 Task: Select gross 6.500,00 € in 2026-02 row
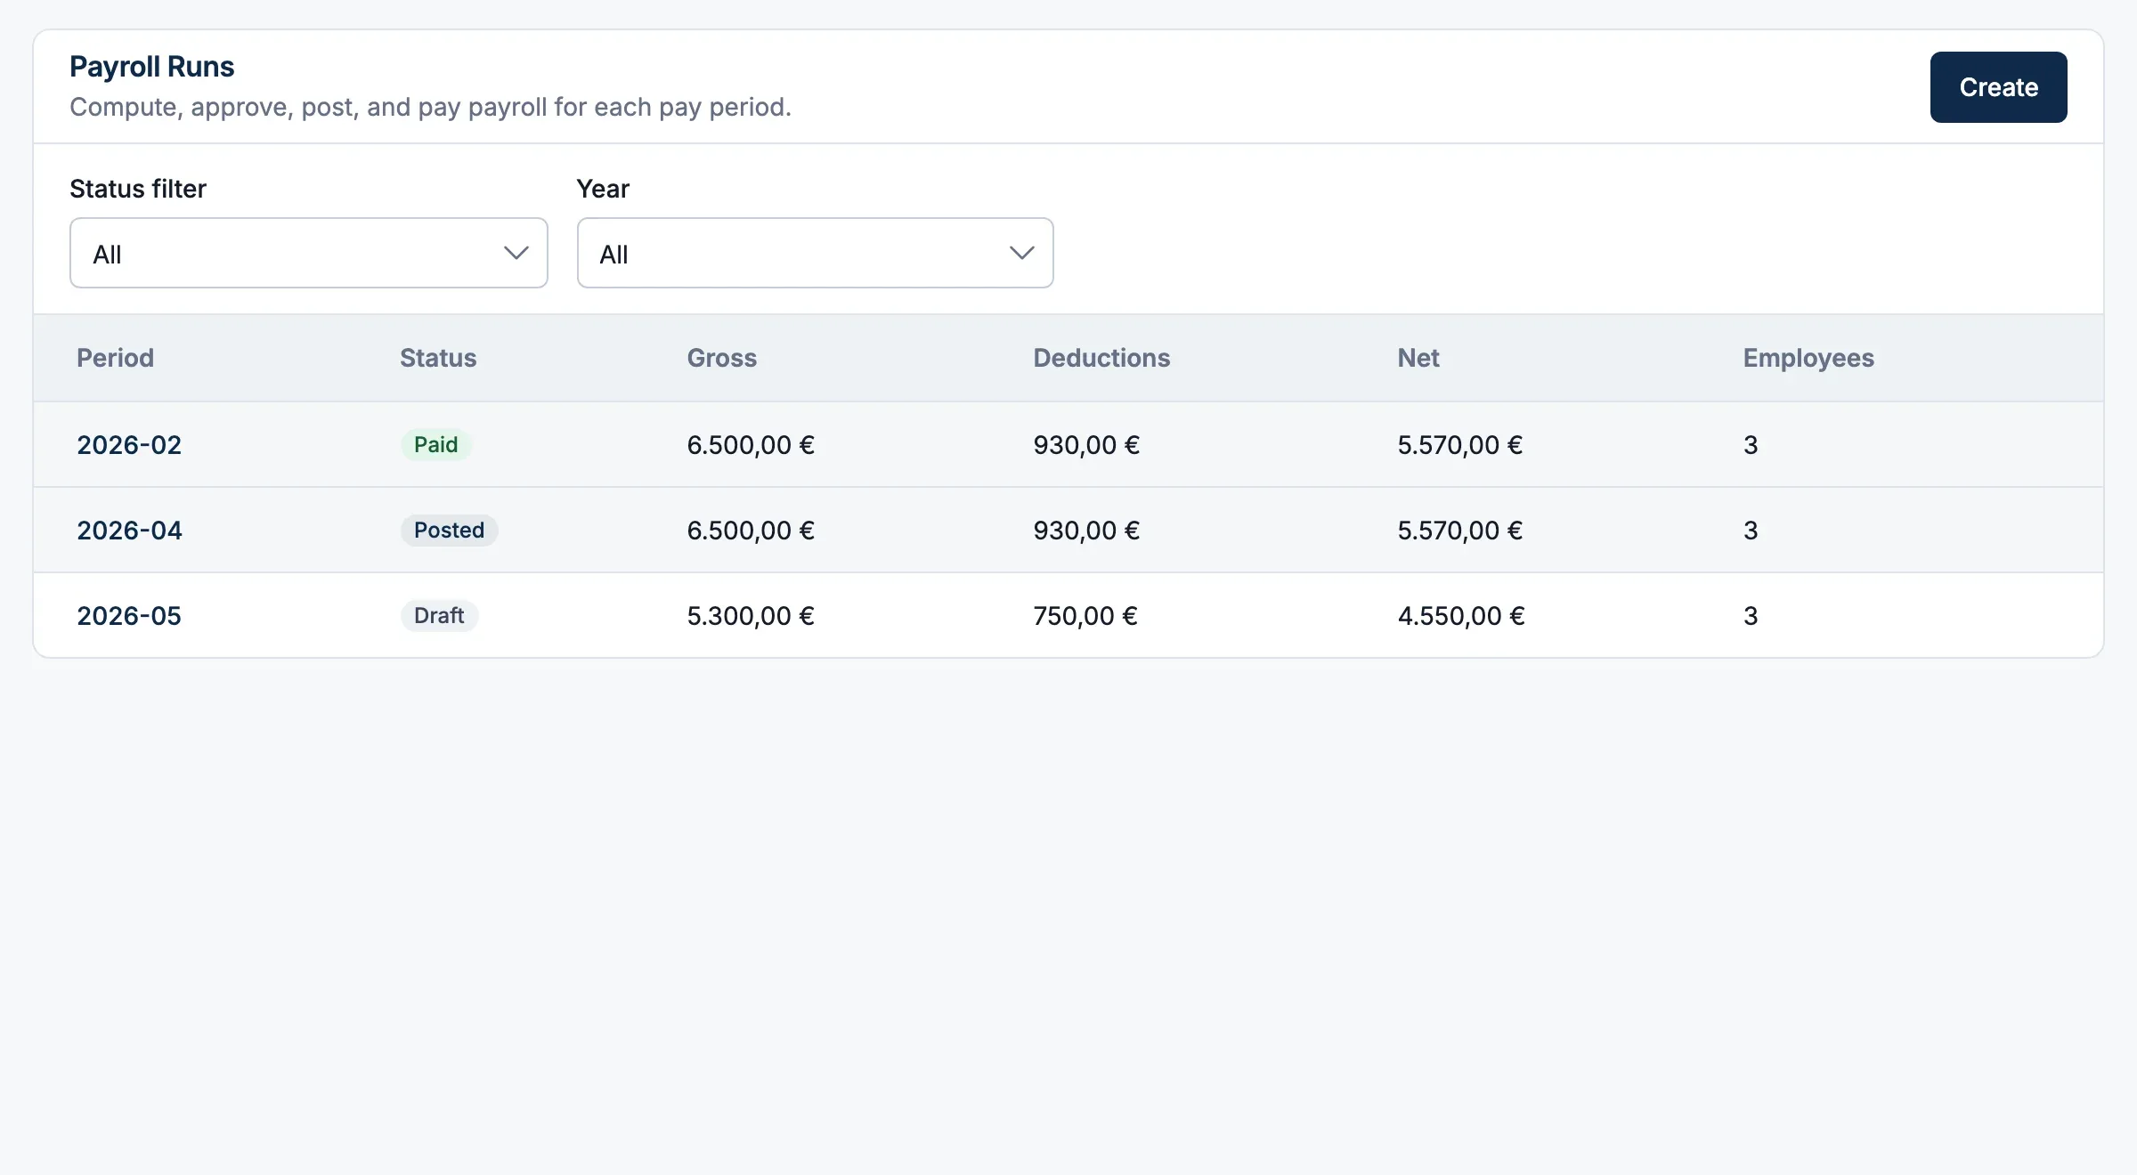(751, 444)
